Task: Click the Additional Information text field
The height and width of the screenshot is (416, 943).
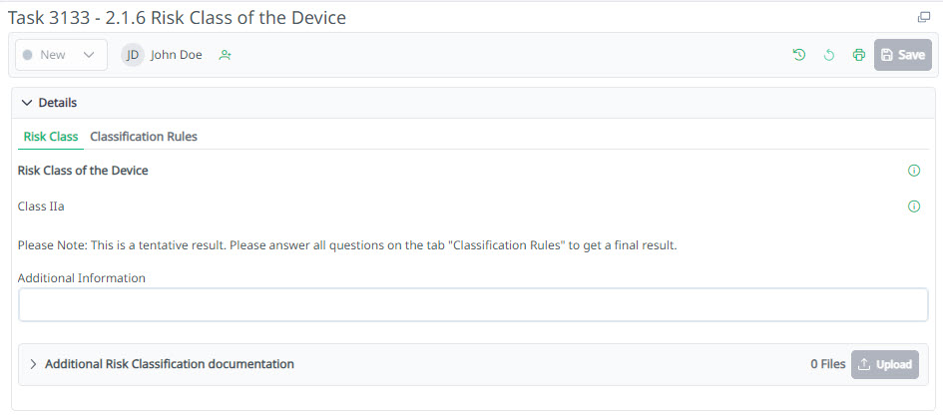Action: (473, 305)
